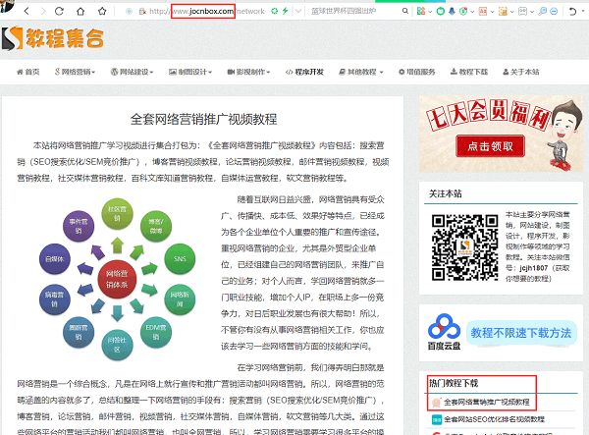The image size is (589, 435).
Task: Click the URL text in the address bar
Action: [207, 11]
